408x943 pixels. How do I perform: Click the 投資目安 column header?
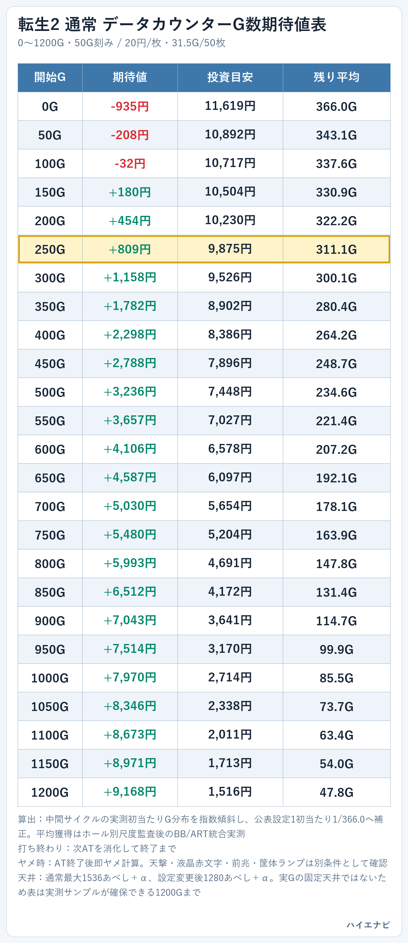tap(230, 78)
